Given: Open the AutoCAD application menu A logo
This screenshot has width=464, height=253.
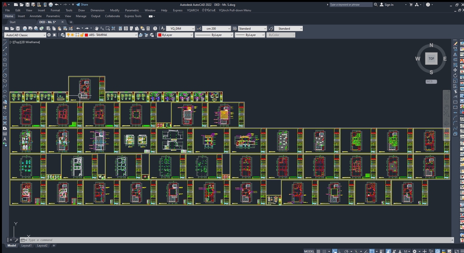Looking at the screenshot, I should click(x=5, y=5).
